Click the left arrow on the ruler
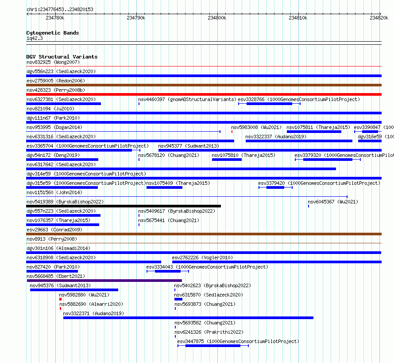The height and width of the screenshot is (363, 394). (x=27, y=14)
